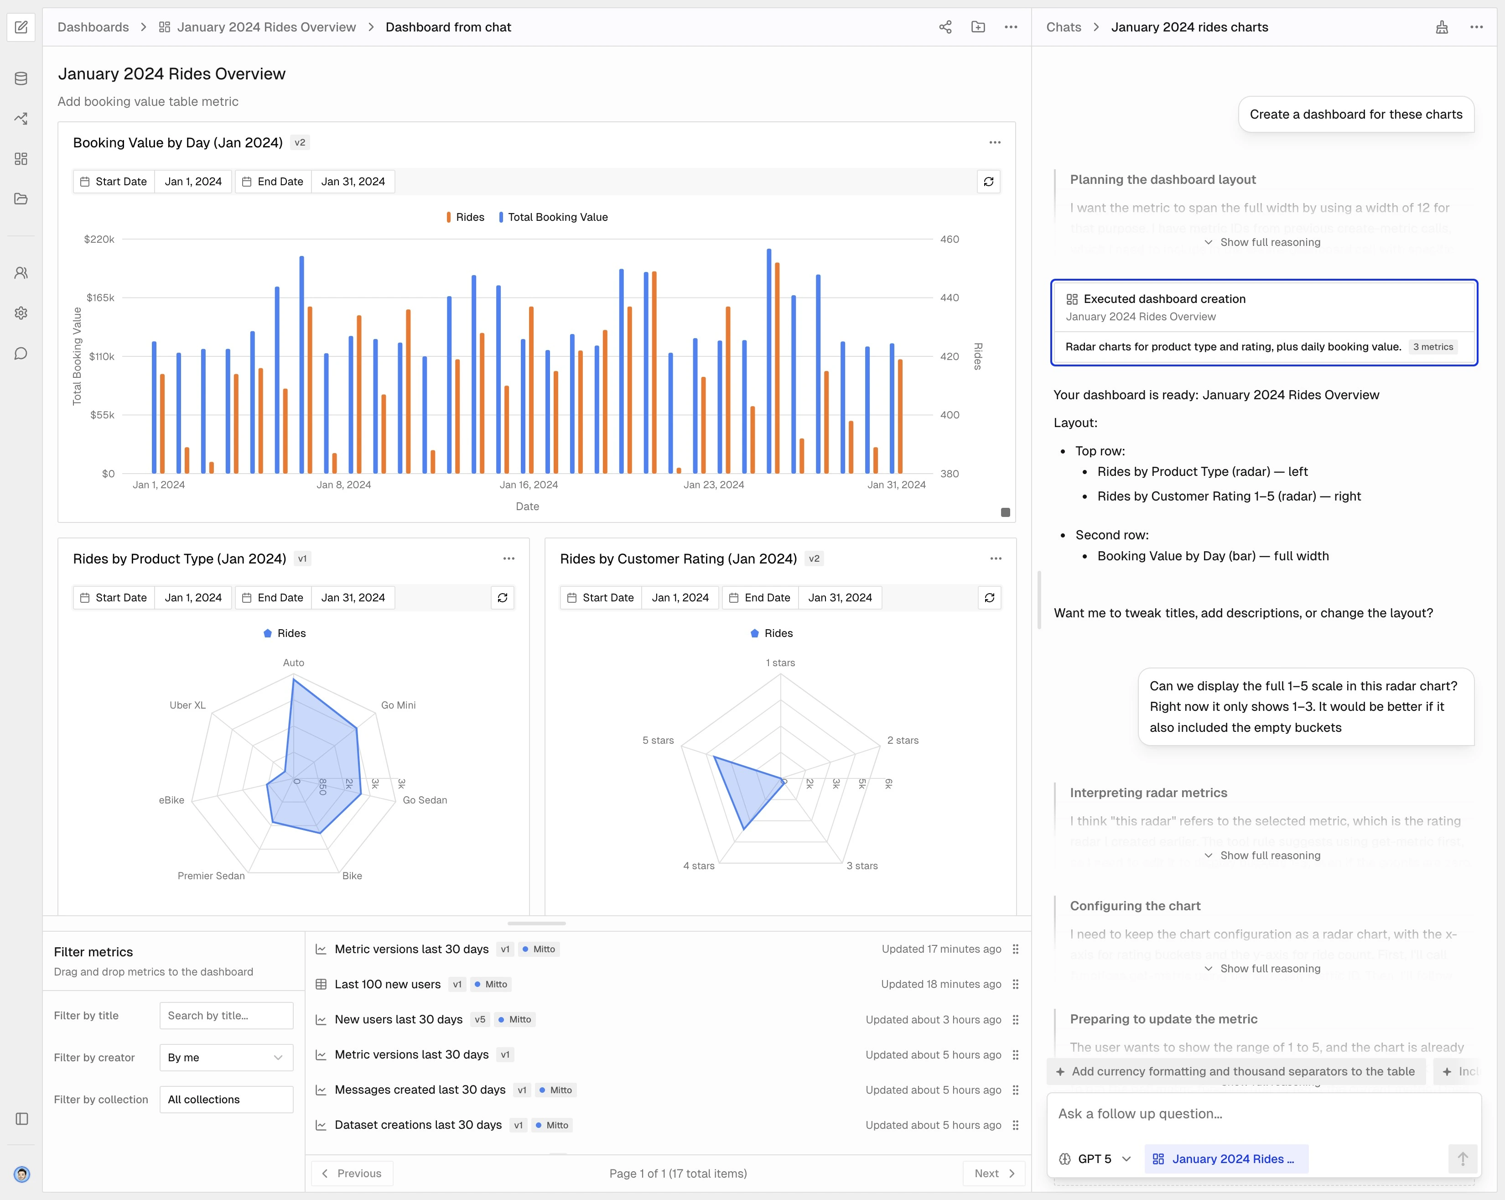The height and width of the screenshot is (1200, 1505).
Task: Toggle Rides legend in Product Type radar
Action: (x=285, y=633)
